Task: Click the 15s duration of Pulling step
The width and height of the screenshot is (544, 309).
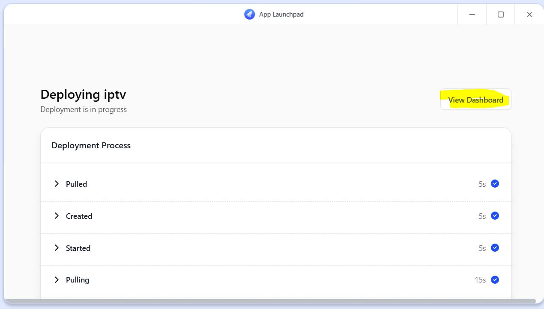Action: pos(480,280)
